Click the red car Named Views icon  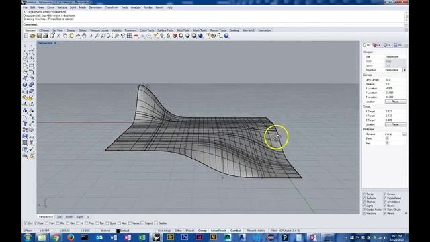[x=136, y=36]
